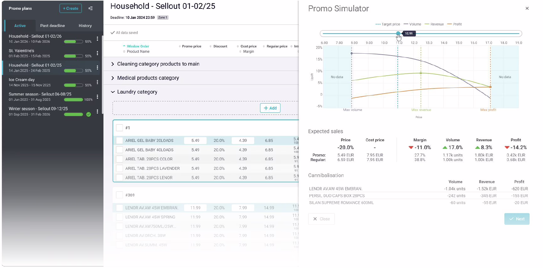Sort by Discount column
This screenshot has height=268, width=543.
[x=220, y=46]
